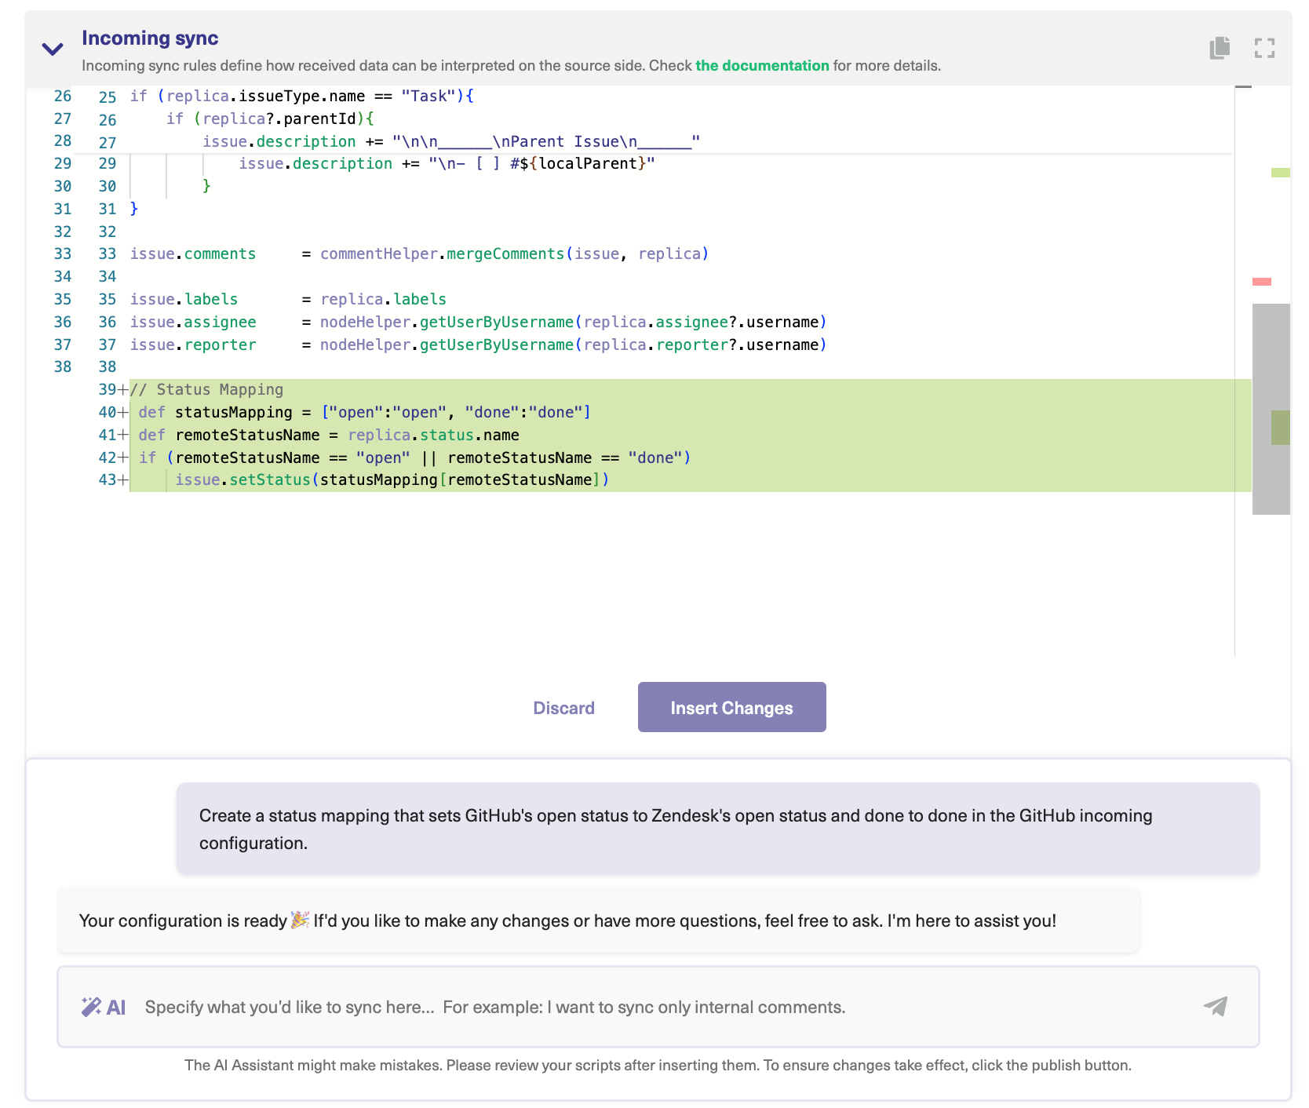Click Insert Changes button
Viewport: 1309px width, 1108px height.
click(x=731, y=707)
